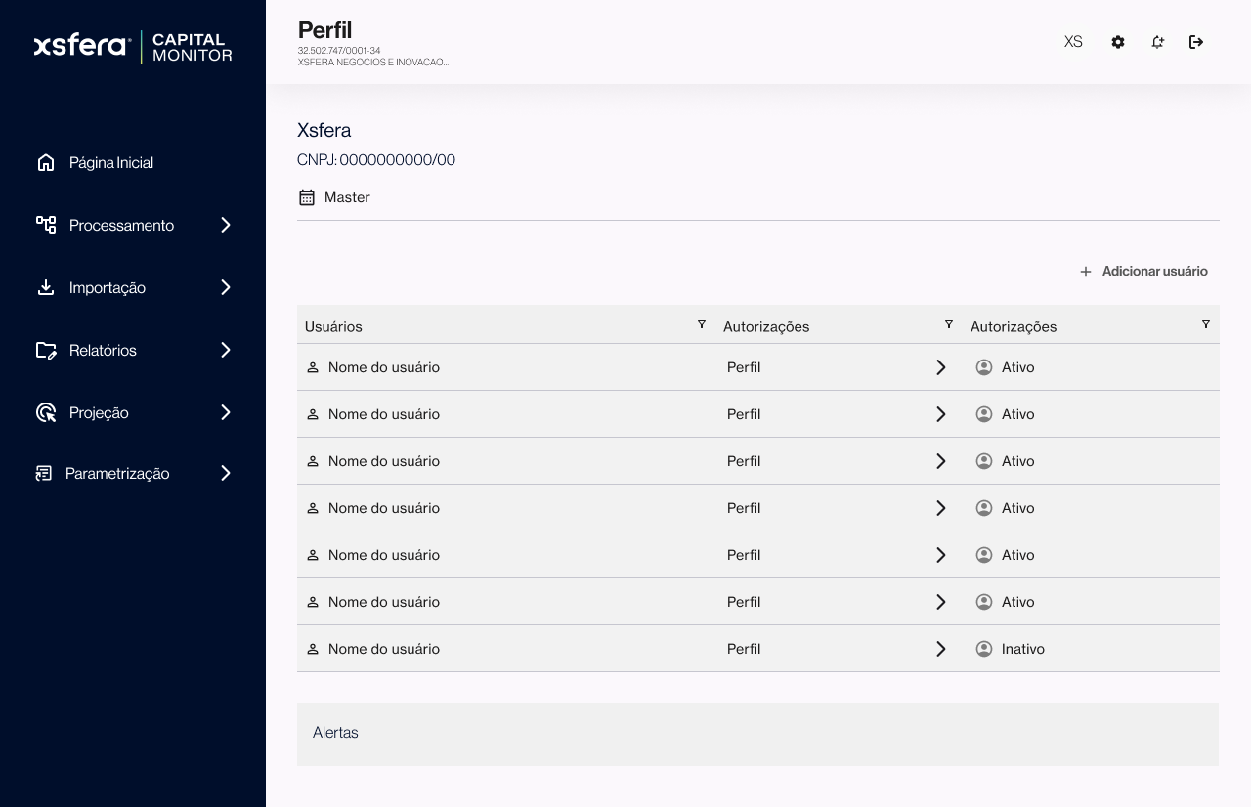Viewport: 1251px width, 807px height.
Task: Click the logout icon in header
Action: pyautogui.click(x=1196, y=42)
